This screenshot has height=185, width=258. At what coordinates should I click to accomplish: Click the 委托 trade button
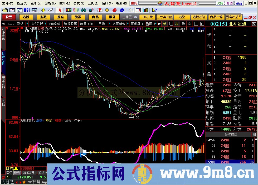pos(134,3)
